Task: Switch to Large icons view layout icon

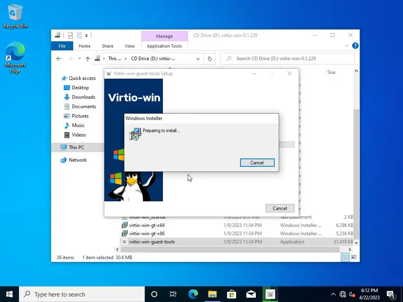Action: coord(354,257)
